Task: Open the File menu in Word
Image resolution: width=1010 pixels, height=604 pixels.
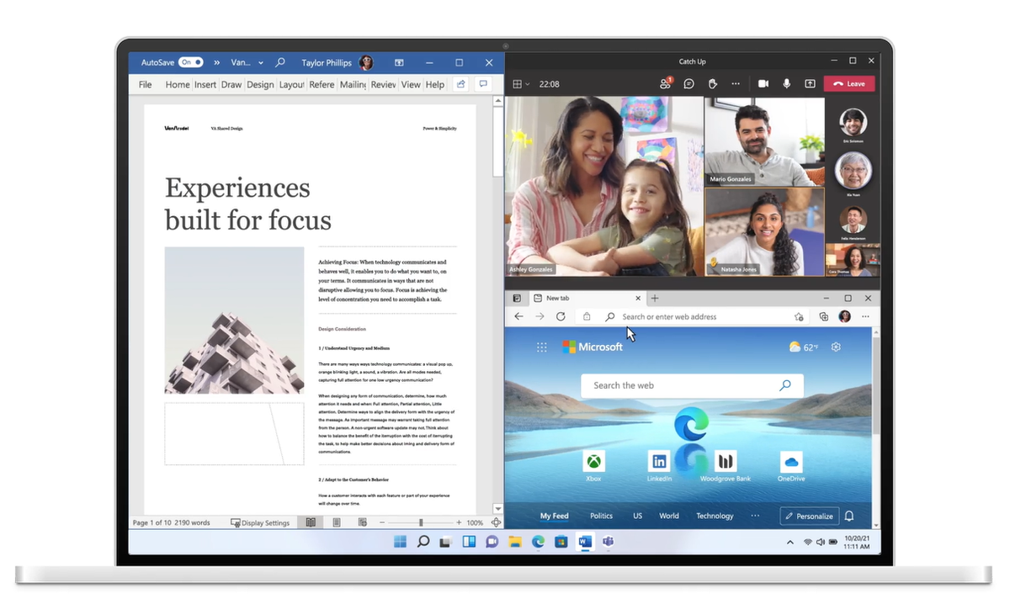Action: 146,84
